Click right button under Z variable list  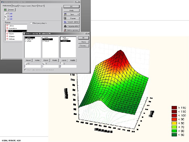[x=72, y=60]
